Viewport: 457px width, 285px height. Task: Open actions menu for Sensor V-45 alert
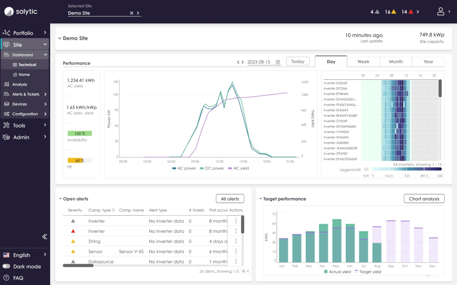236,252
